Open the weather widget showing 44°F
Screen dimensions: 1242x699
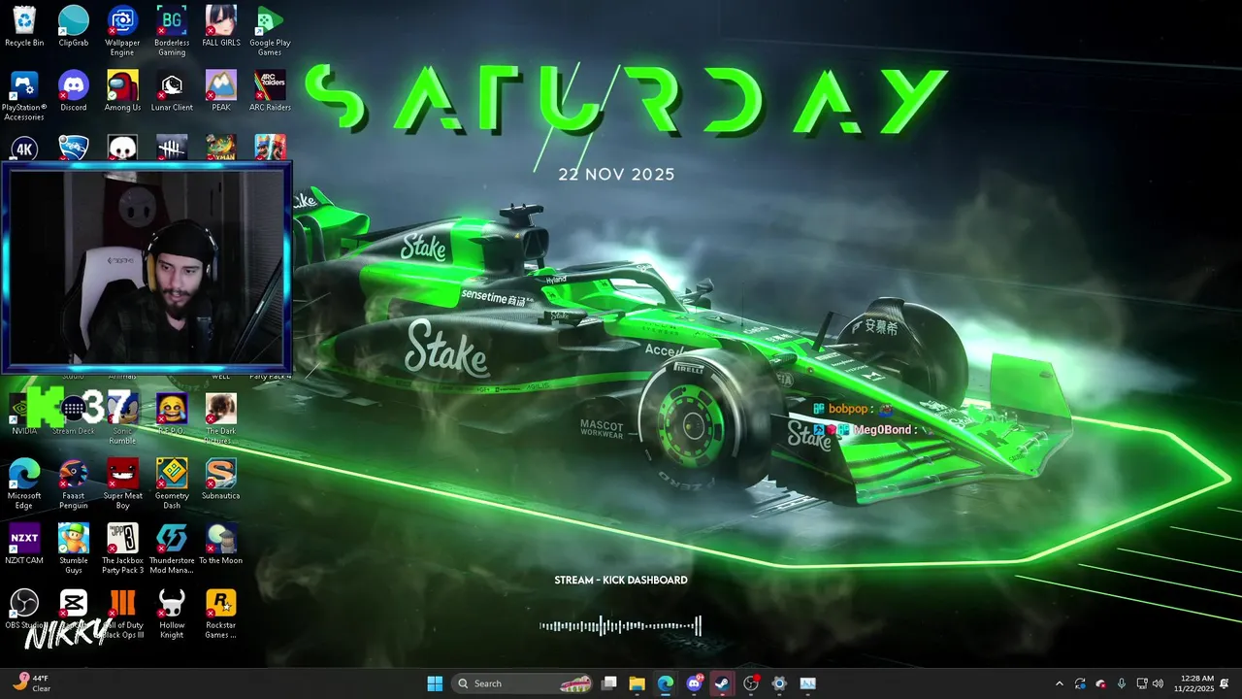click(x=32, y=683)
